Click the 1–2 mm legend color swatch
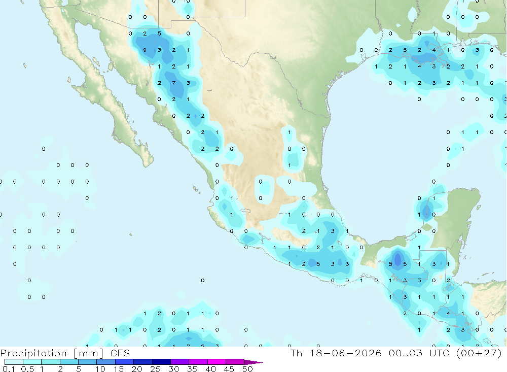 coord(51,362)
